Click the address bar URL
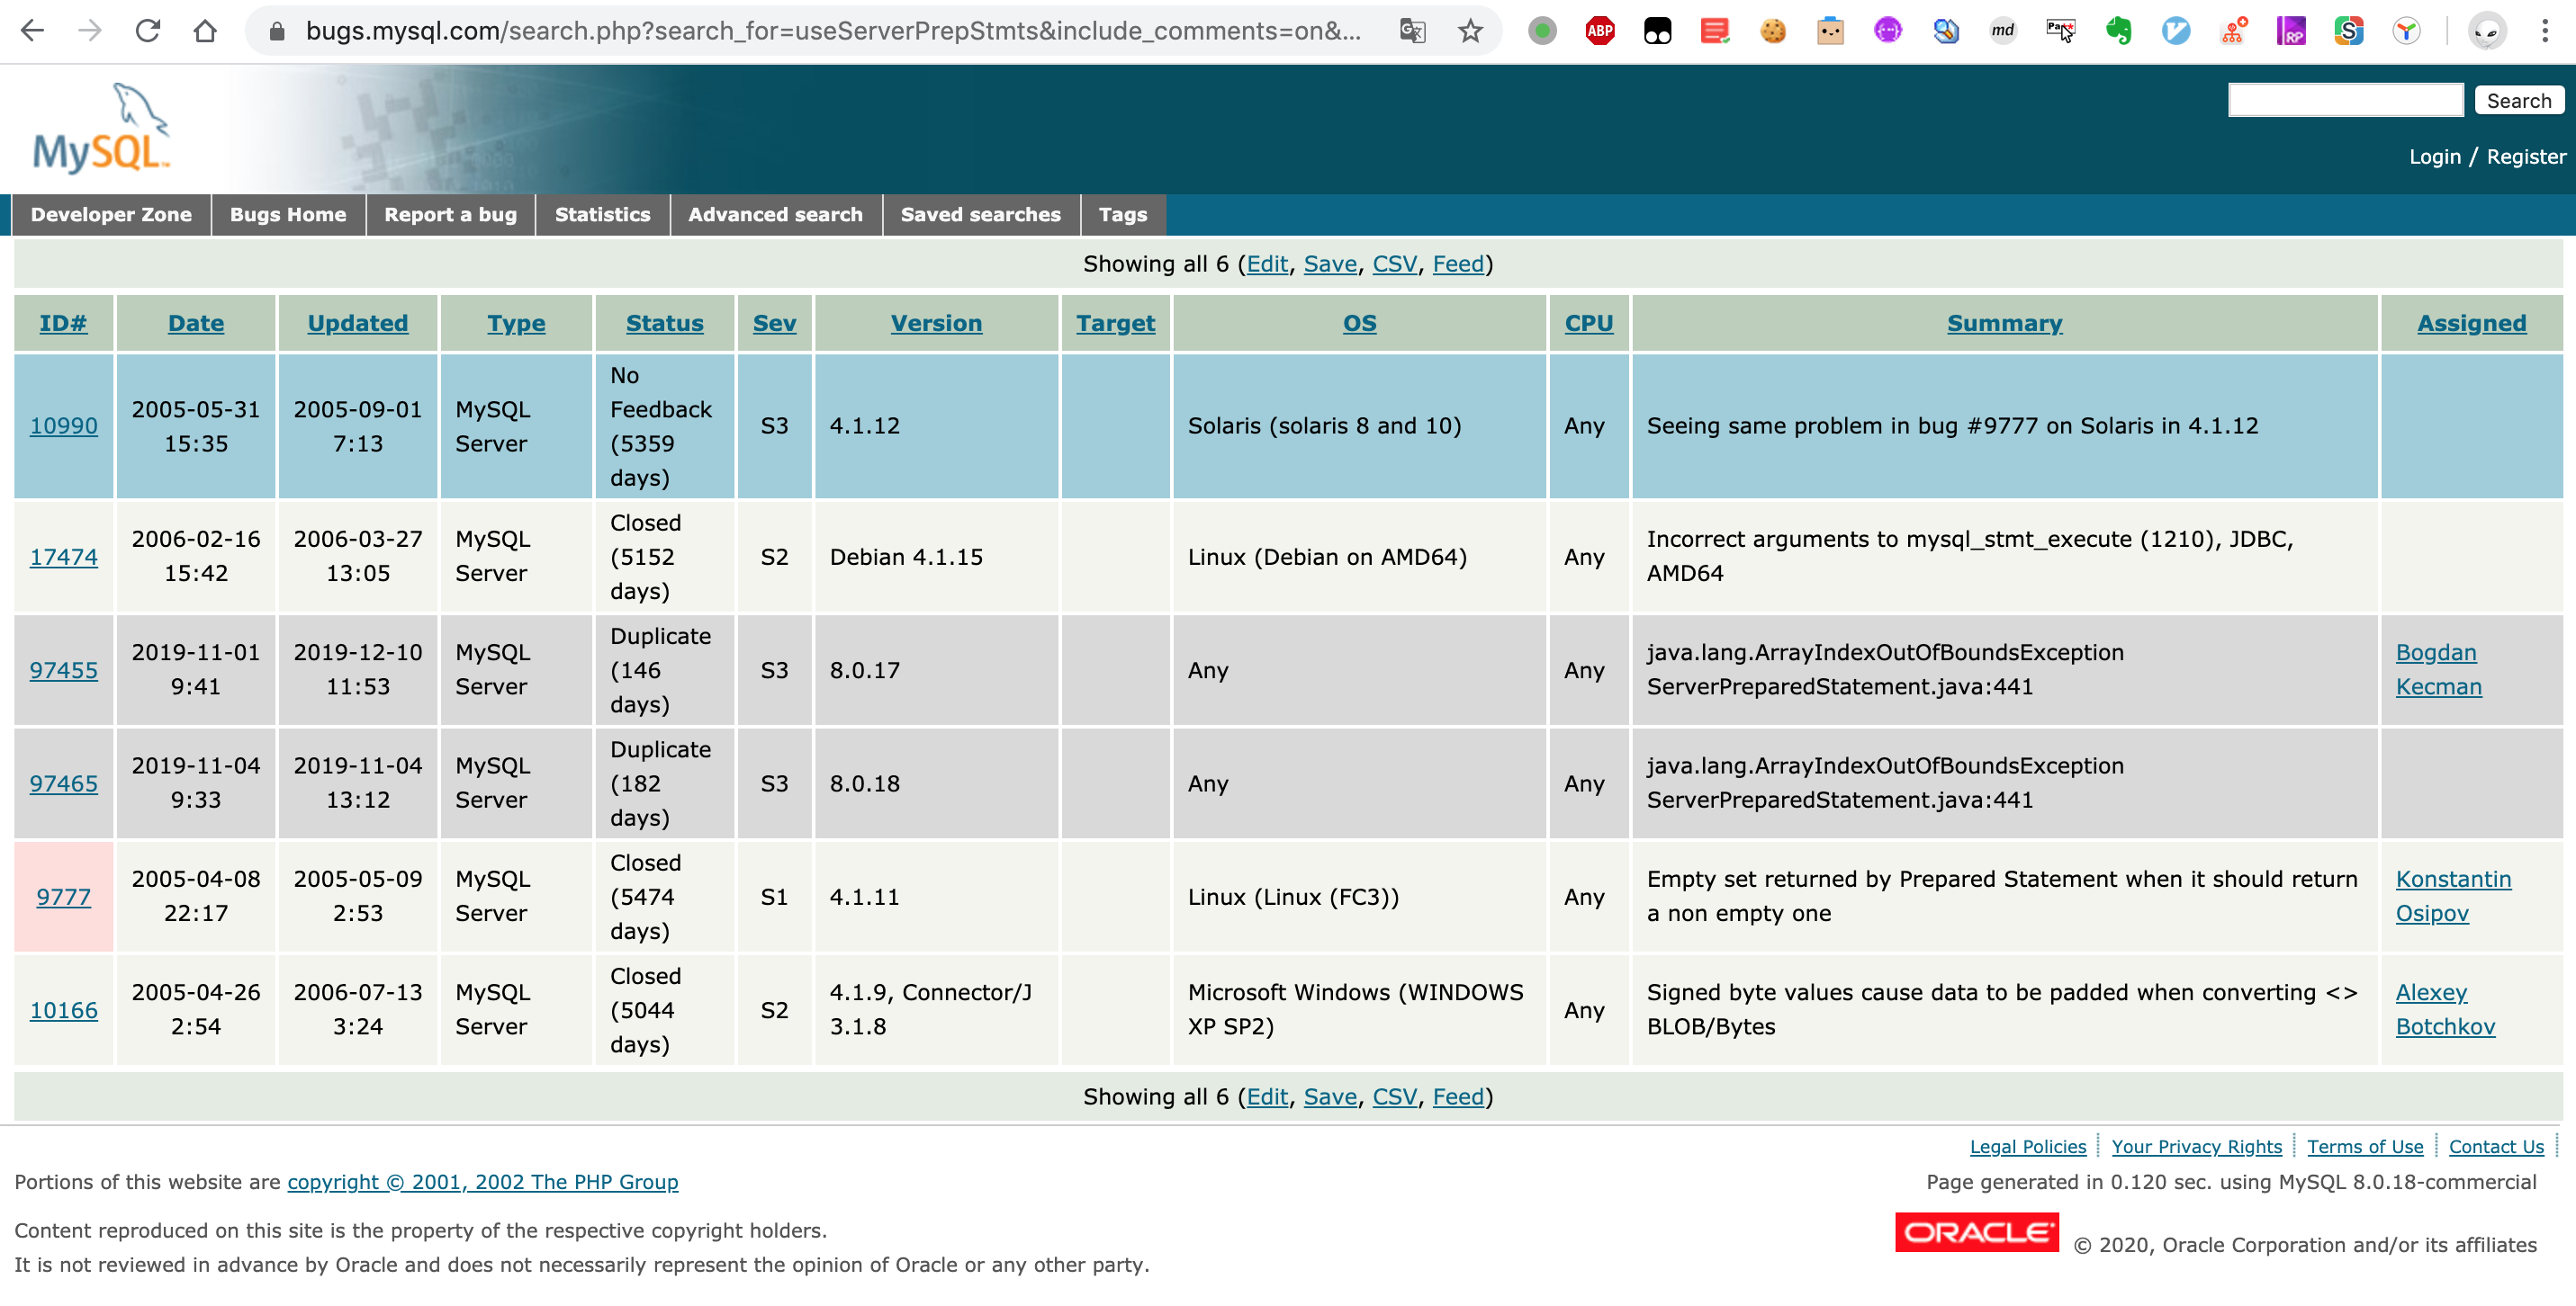Screen dimensions: 2576x1306 [x=833, y=31]
